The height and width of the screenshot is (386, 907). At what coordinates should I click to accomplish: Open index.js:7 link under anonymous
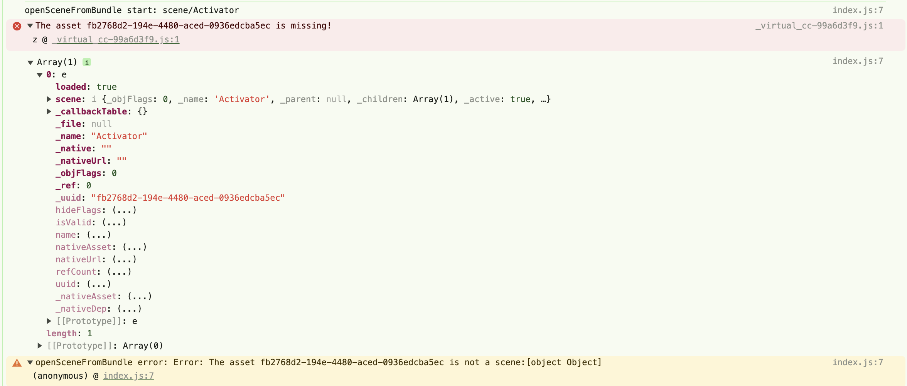coord(128,376)
